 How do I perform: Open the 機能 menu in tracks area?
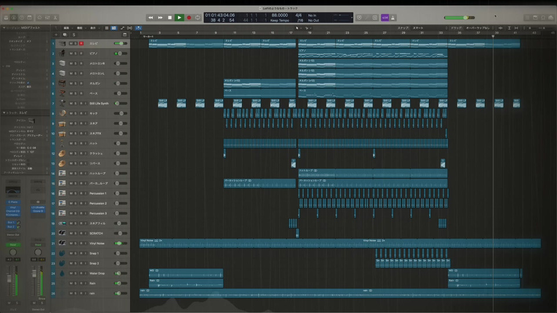(79, 28)
